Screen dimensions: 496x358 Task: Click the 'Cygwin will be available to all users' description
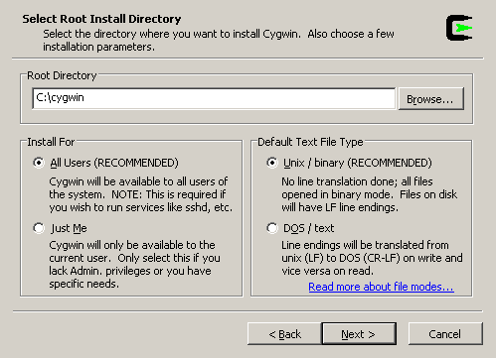141,194
